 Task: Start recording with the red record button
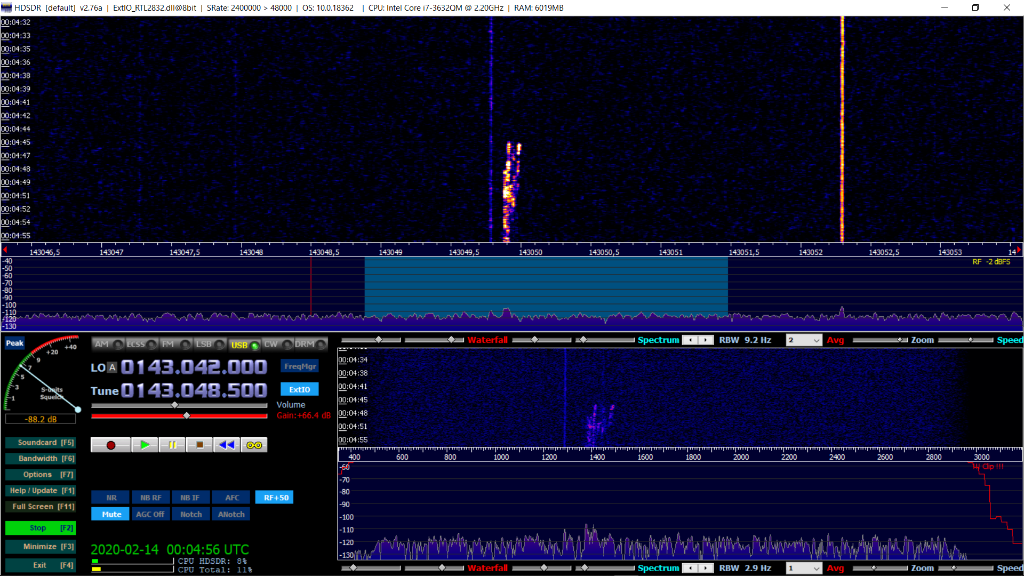[x=110, y=445]
